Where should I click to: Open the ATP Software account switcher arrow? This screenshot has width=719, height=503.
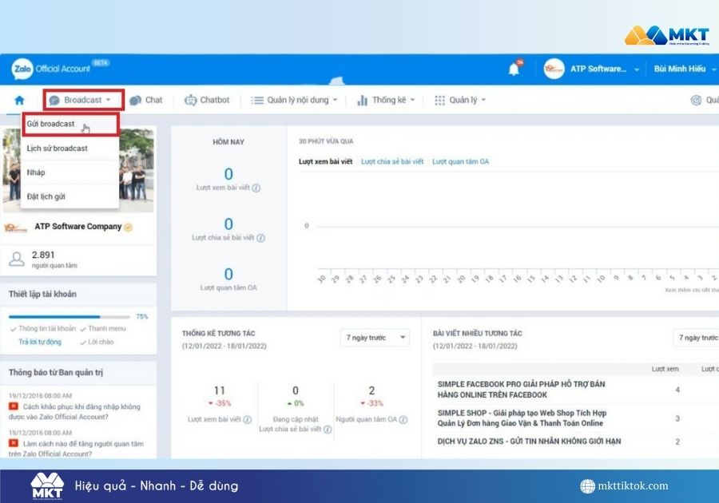coord(637,69)
